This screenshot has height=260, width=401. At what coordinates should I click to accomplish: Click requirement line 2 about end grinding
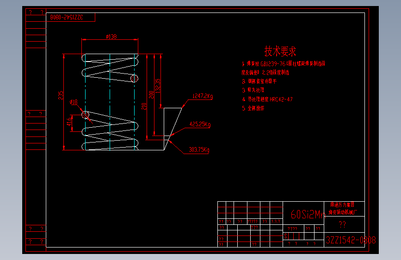click(259, 81)
